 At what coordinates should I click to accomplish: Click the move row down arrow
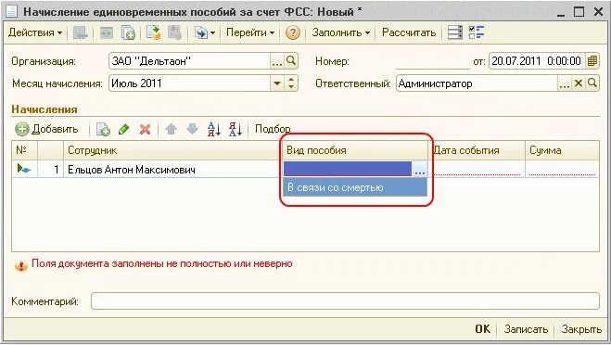point(192,129)
